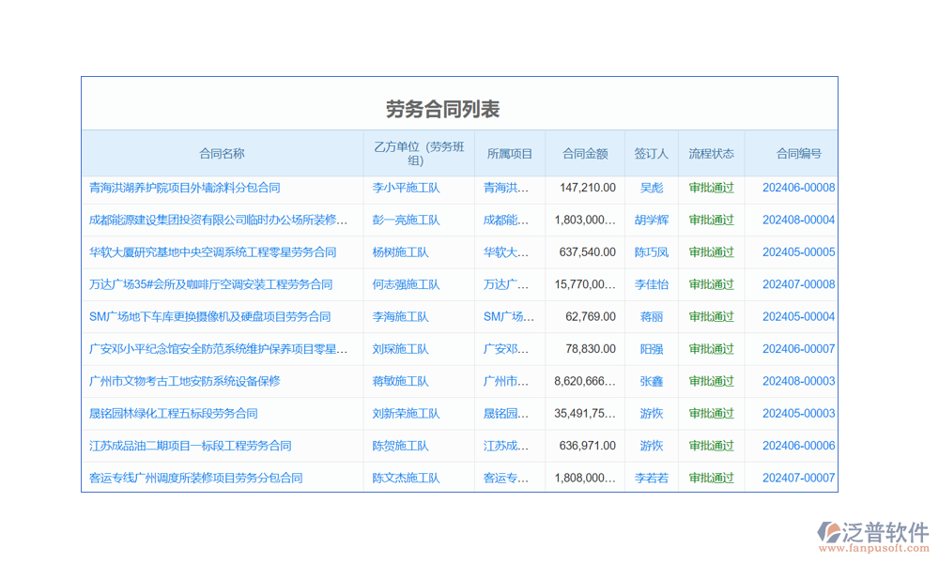Click the 流程状态 column header
This screenshot has height=563, width=939.
[711, 154]
